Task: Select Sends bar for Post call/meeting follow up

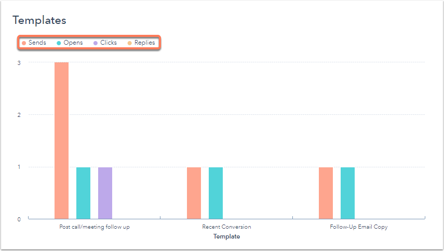Action: [x=61, y=140]
